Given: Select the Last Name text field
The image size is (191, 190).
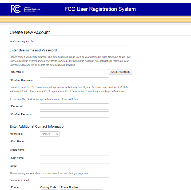Looking at the screenshot, I should 74,158.
